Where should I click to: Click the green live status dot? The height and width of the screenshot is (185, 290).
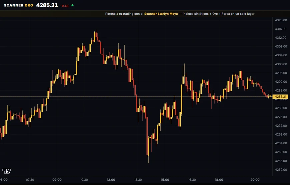tap(73, 5)
